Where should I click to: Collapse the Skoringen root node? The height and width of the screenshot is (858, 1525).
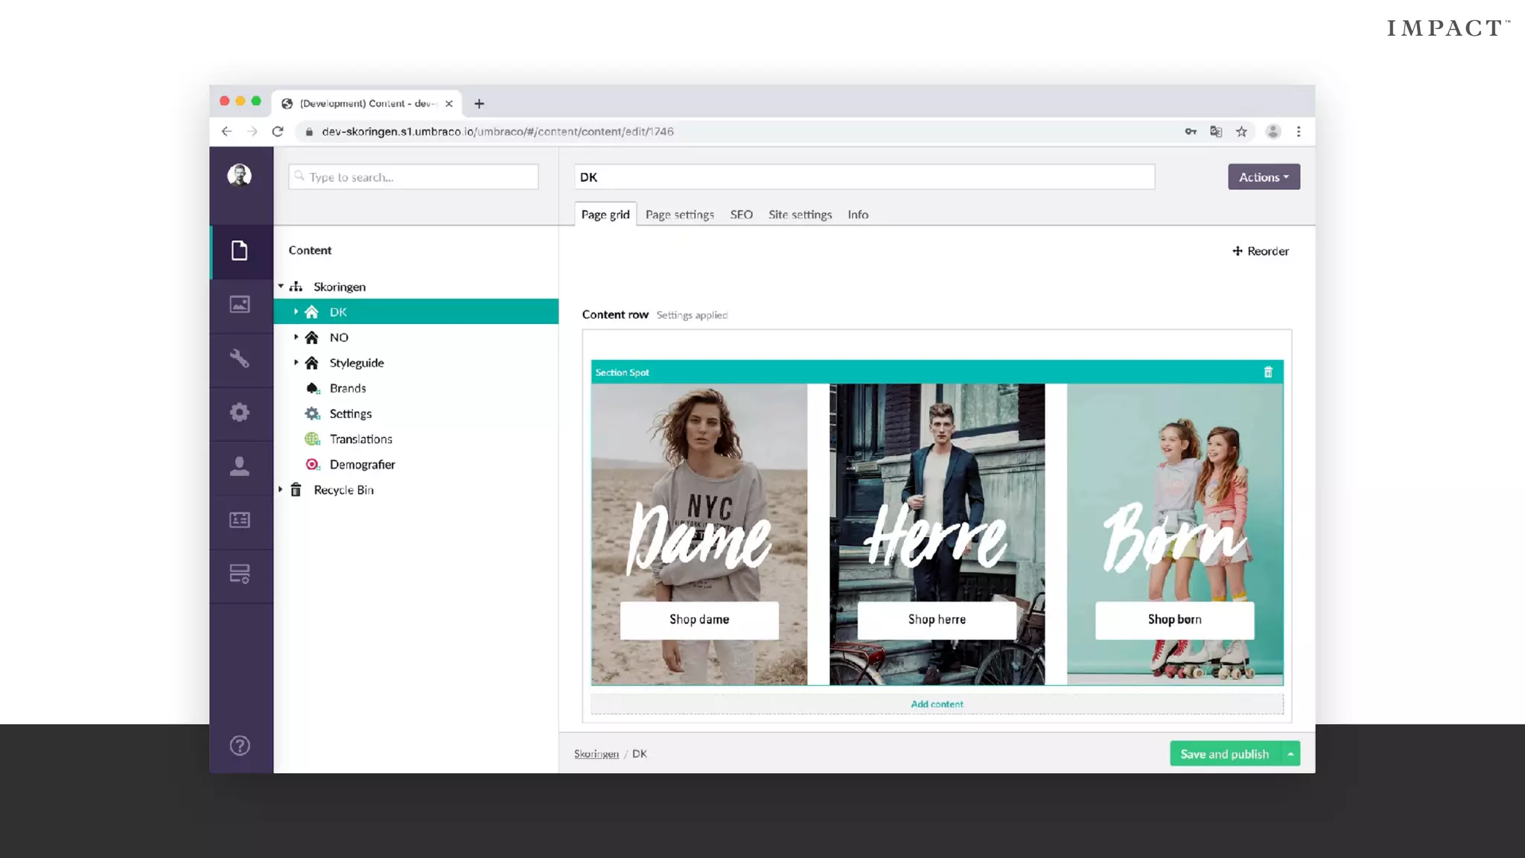(281, 287)
